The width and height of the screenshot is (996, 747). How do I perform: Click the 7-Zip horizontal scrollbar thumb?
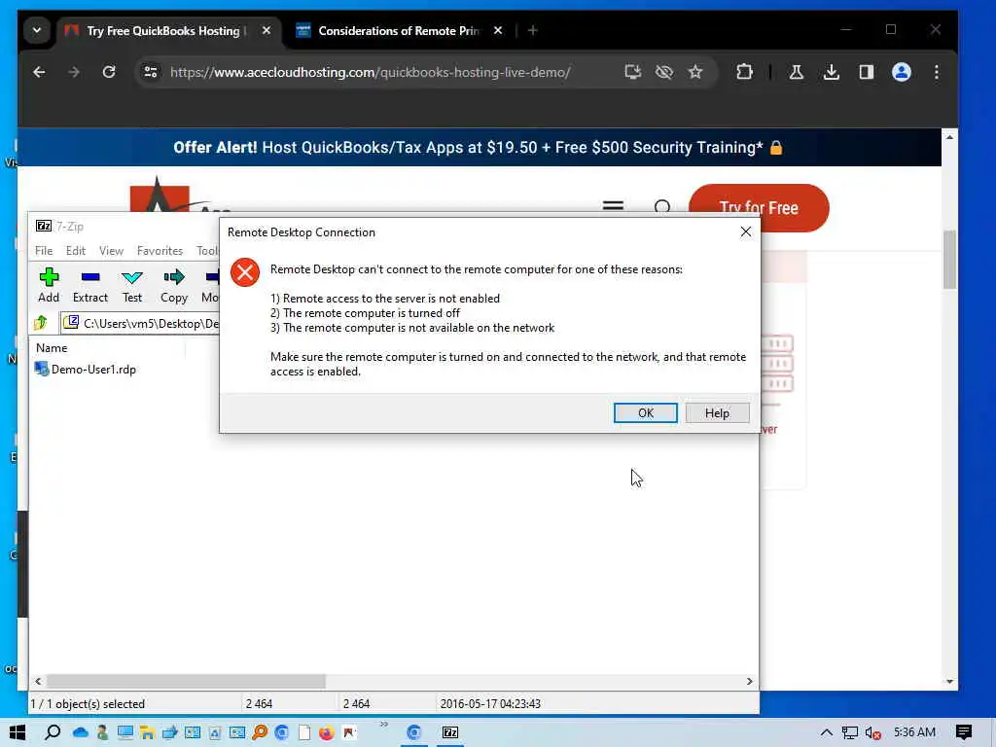point(186,681)
